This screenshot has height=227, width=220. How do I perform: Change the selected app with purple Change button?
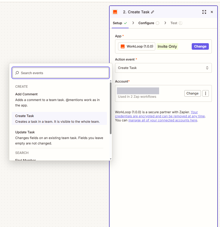pyautogui.click(x=200, y=46)
